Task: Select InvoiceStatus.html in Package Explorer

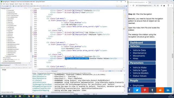Action: coord(12,26)
